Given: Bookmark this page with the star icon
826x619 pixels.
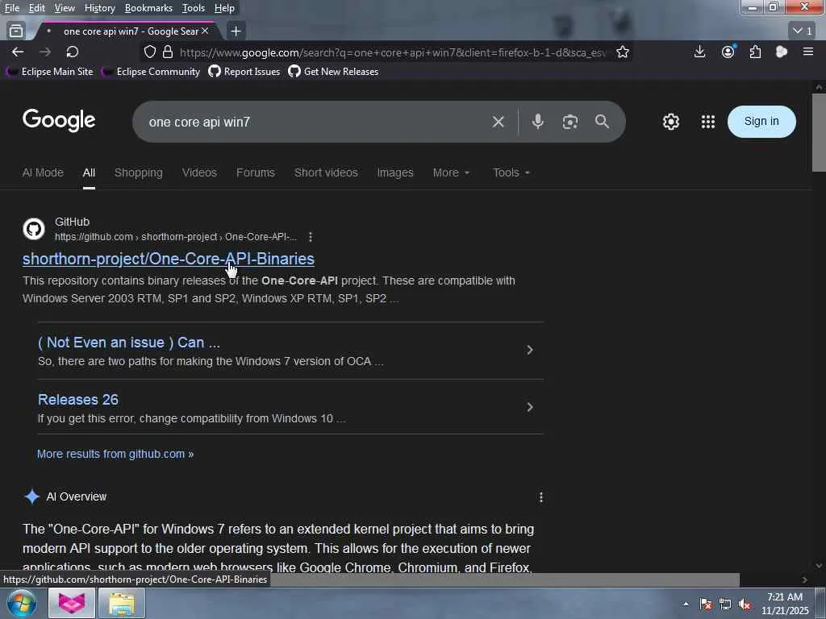Looking at the screenshot, I should coord(623,52).
